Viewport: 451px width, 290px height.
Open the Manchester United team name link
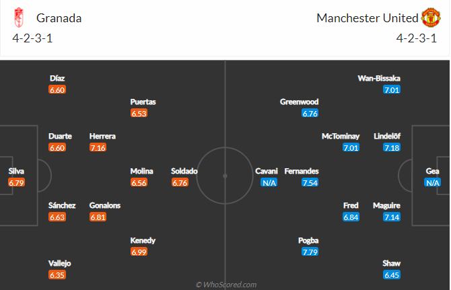366,18
